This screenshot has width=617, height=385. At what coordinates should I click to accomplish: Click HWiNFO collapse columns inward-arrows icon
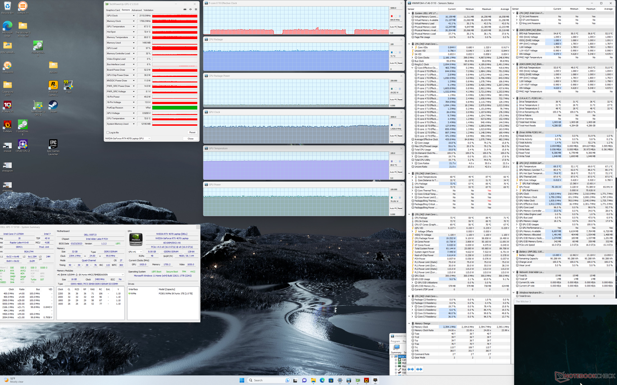[x=419, y=369]
